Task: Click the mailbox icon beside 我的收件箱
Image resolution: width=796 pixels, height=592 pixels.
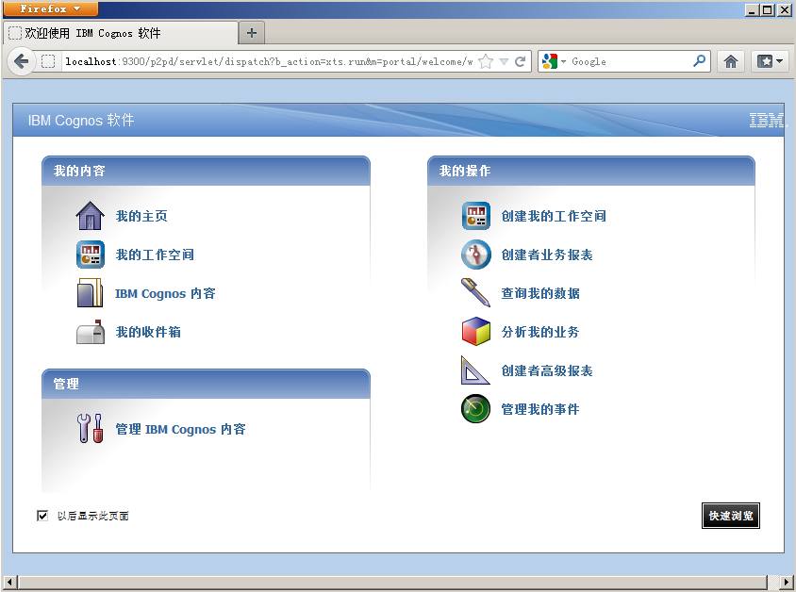Action: pyautogui.click(x=91, y=332)
